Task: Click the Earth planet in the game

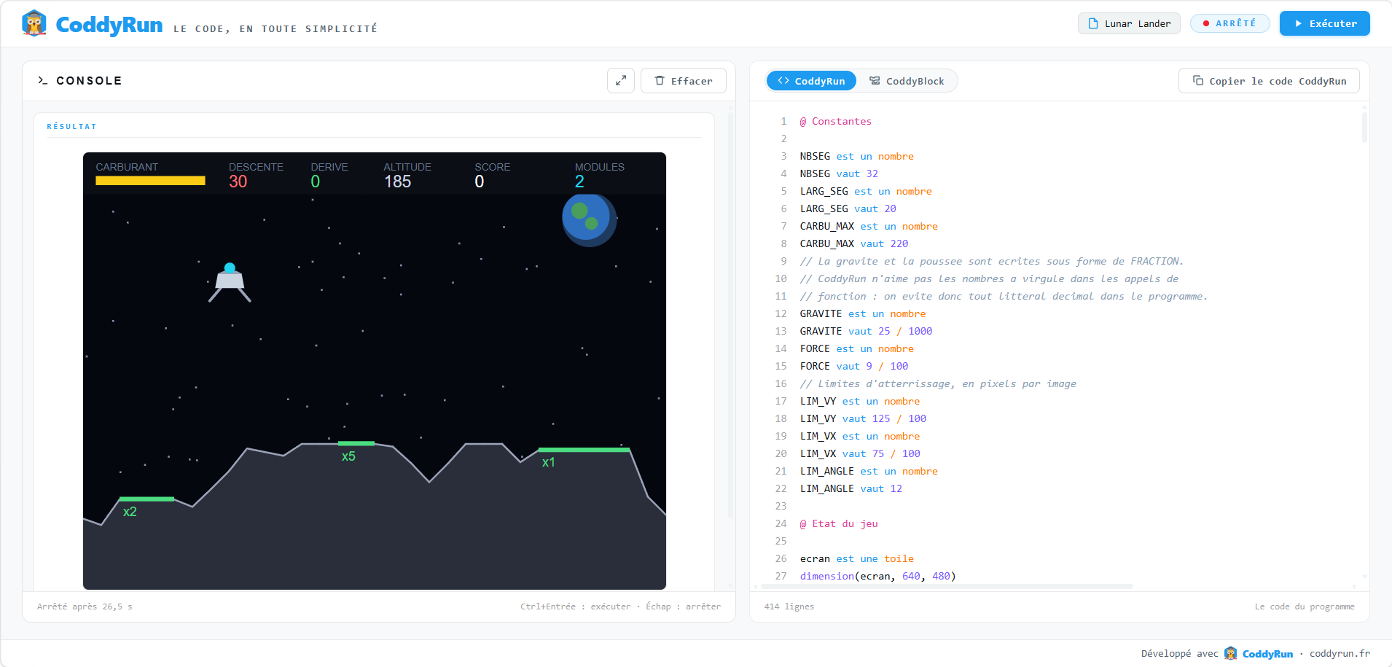Action: (589, 219)
